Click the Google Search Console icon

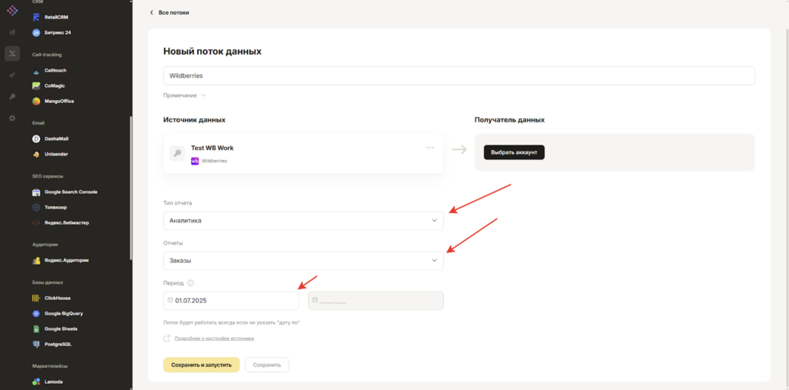(x=36, y=192)
